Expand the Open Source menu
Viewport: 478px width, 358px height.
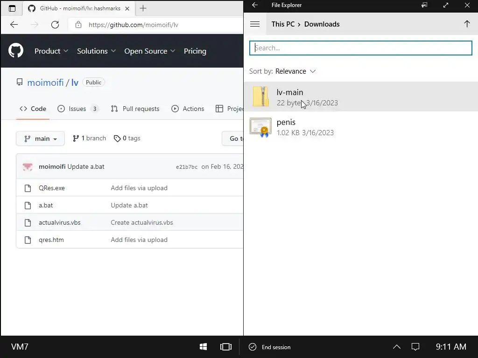click(x=150, y=51)
